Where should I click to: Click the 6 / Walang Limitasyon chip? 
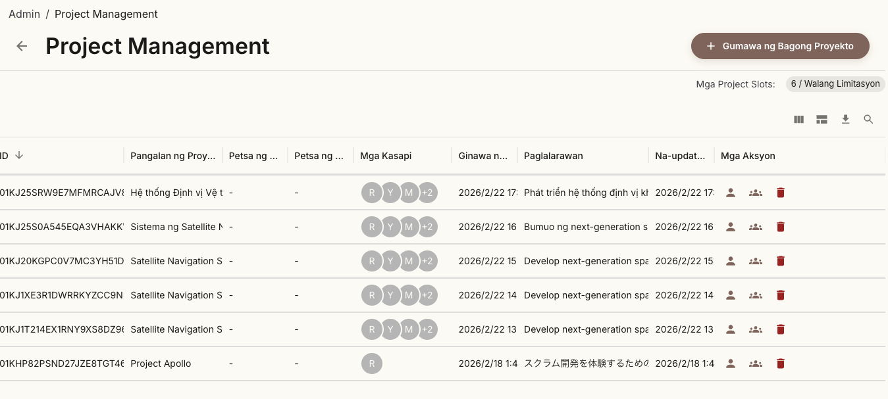click(x=835, y=84)
